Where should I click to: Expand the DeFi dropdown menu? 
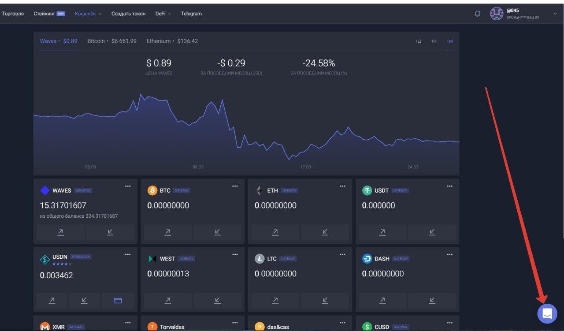[163, 14]
